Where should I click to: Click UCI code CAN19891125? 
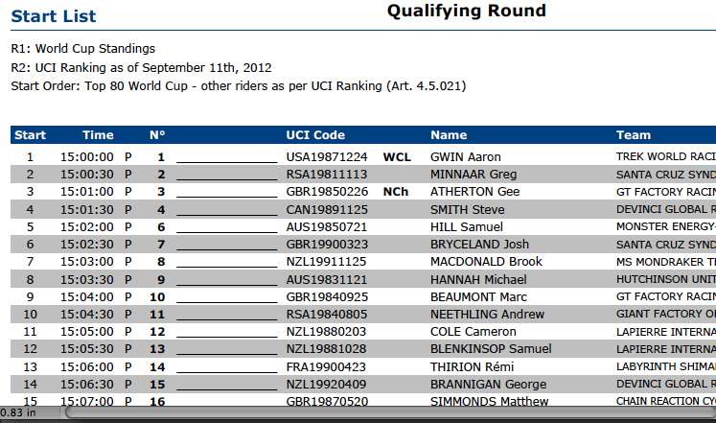point(326,209)
